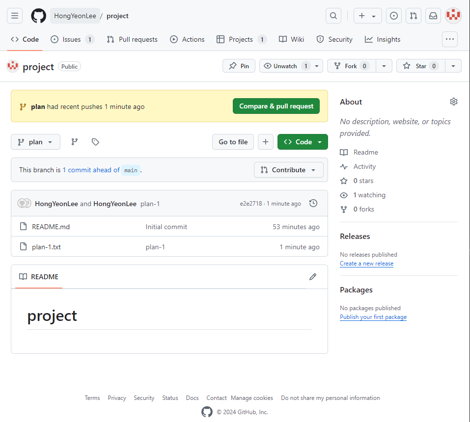Switch to the Code tab
The width and height of the screenshot is (470, 422).
coord(25,39)
